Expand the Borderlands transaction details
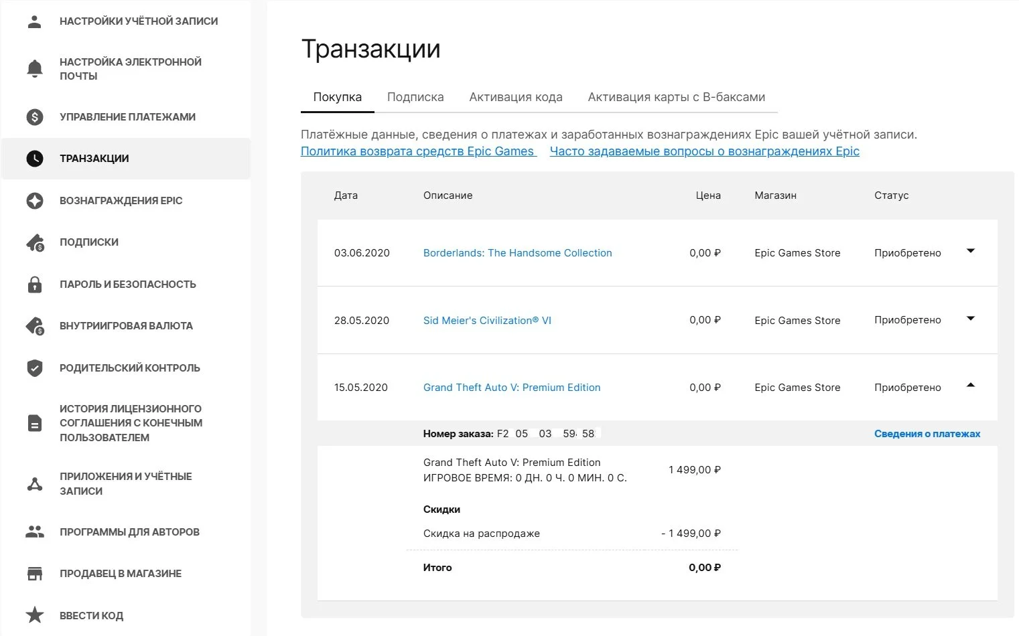The image size is (1019, 636). (971, 252)
